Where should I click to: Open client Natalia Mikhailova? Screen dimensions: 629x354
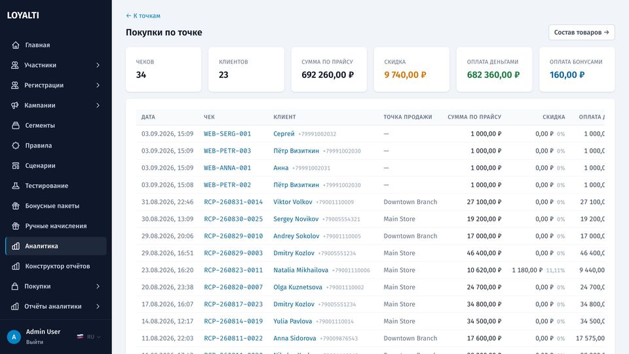301,270
